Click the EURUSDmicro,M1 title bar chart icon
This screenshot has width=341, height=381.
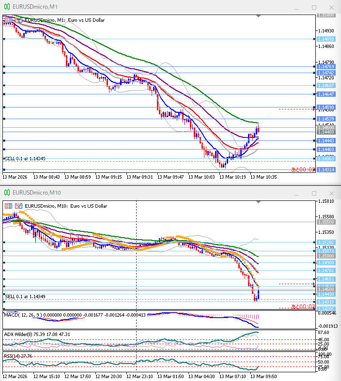[x=6, y=7]
